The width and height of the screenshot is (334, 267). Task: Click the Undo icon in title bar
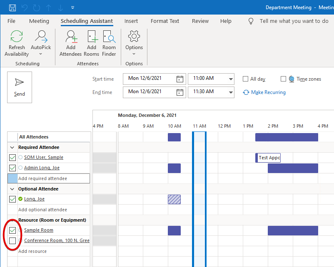[x=25, y=7]
